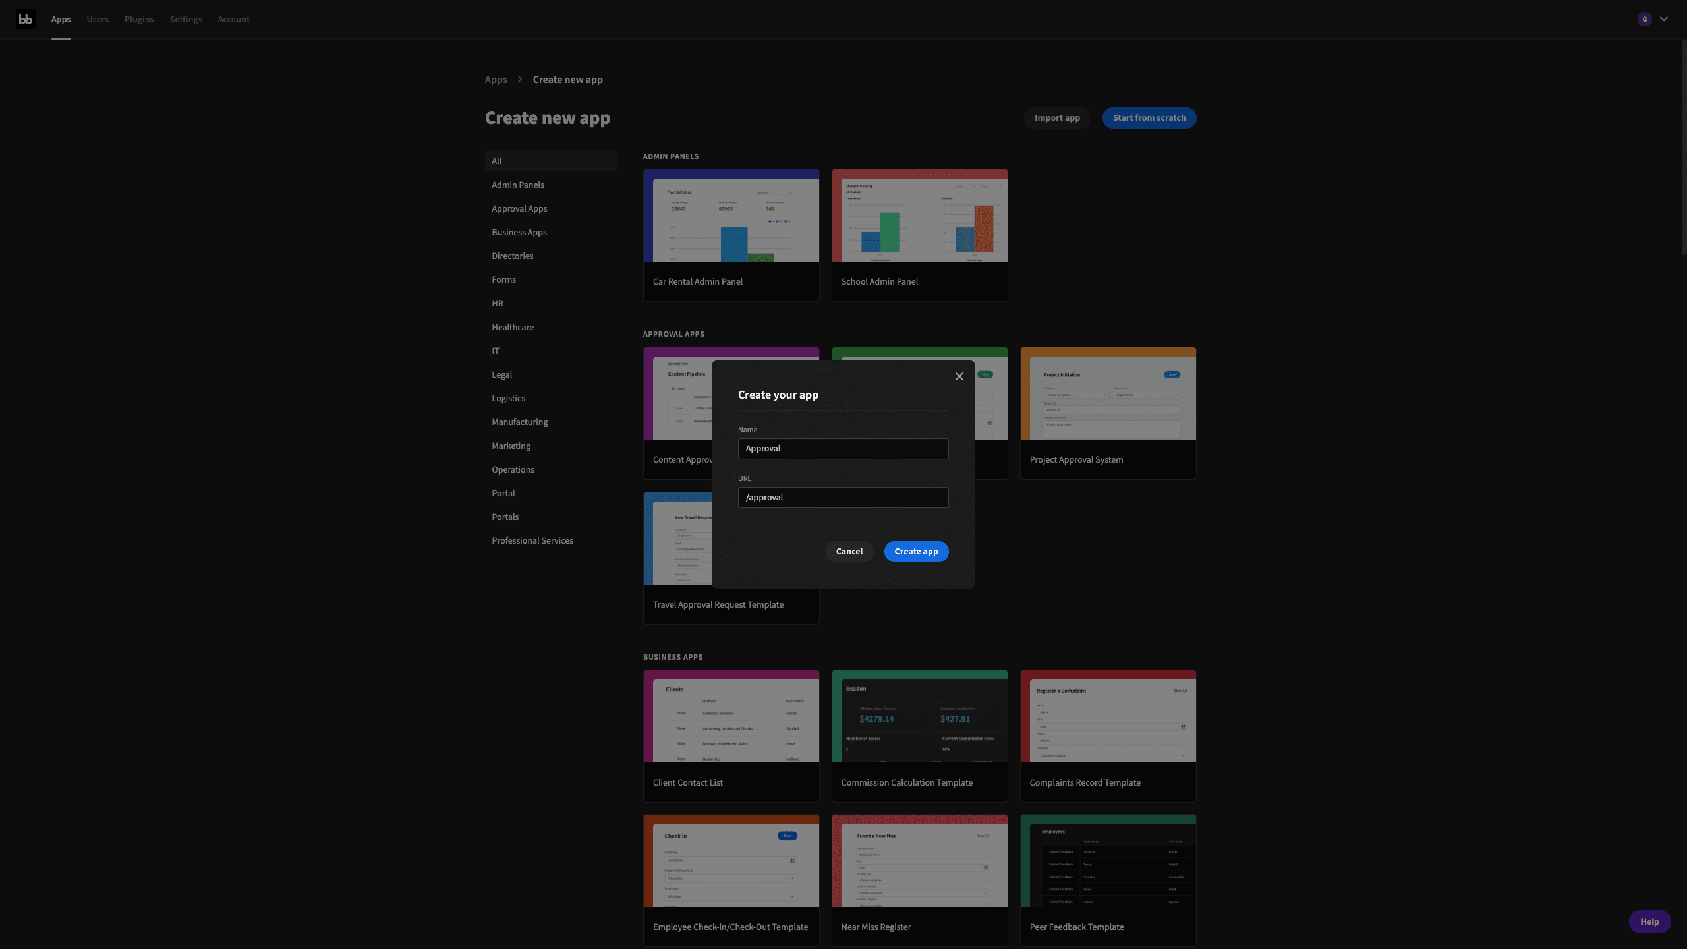Expand the account dropdown chevron
The image size is (1687, 949).
1664,19
